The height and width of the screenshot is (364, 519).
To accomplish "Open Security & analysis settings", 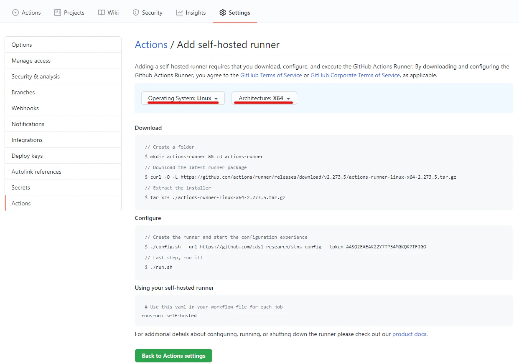I will [x=63, y=76].
